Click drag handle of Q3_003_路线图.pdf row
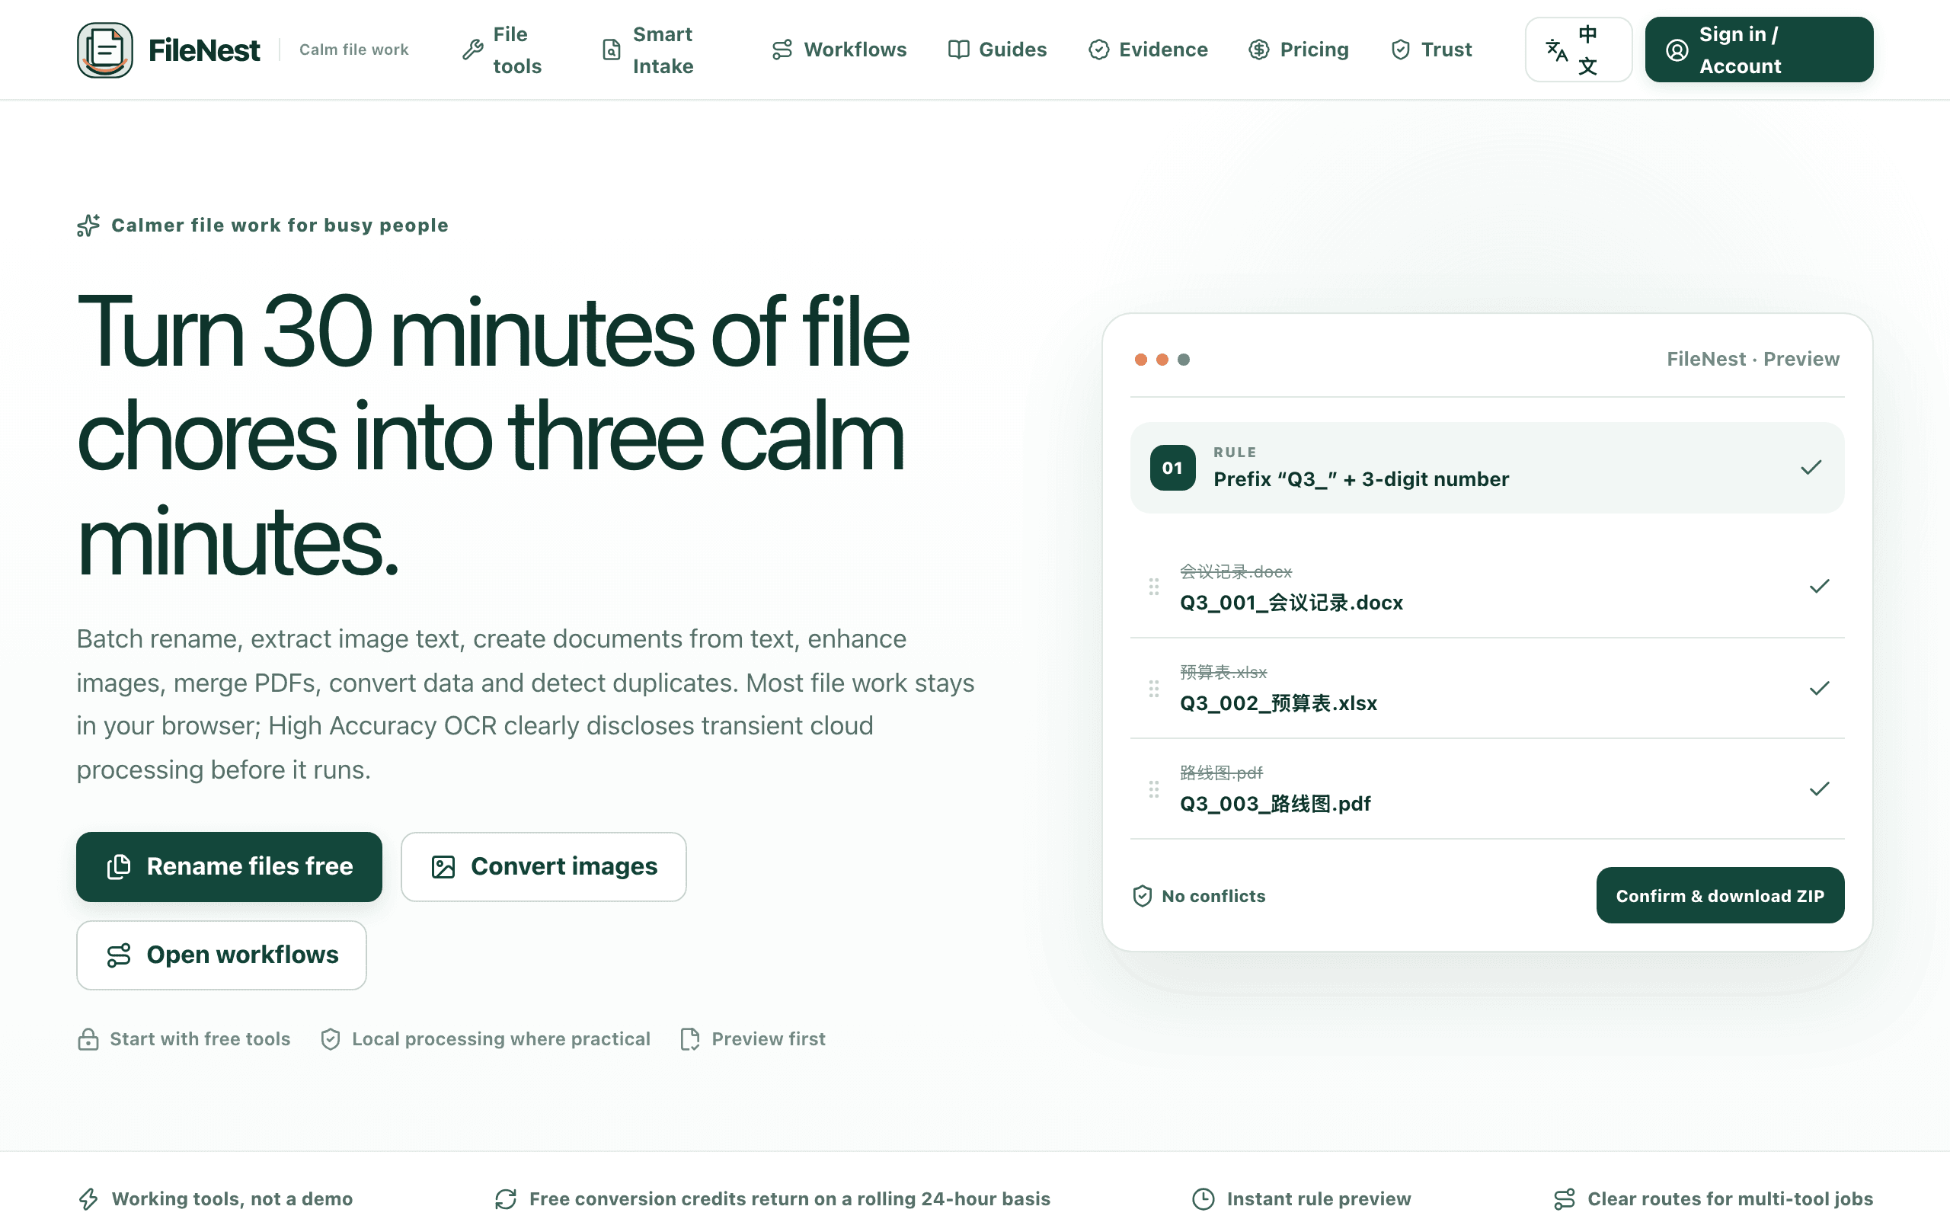 [x=1154, y=789]
